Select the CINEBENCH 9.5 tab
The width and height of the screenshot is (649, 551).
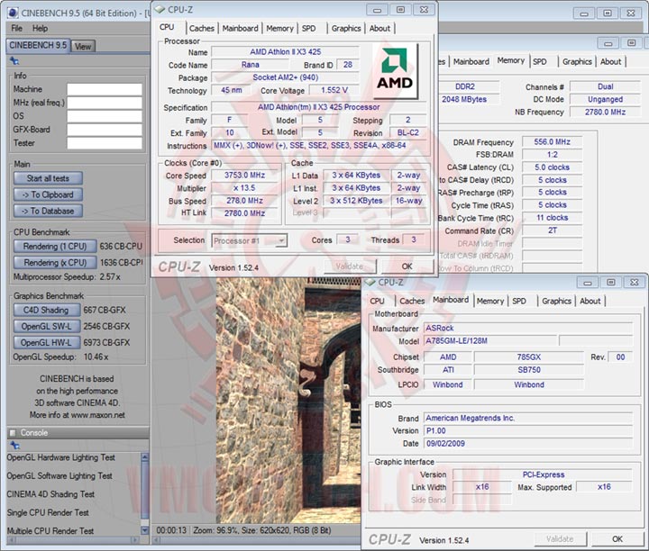pos(38,46)
